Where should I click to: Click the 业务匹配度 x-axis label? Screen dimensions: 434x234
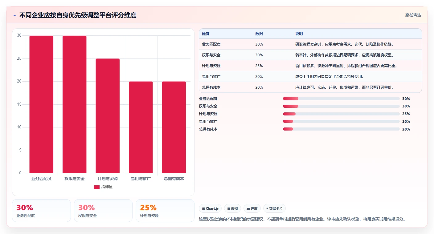coord(41,179)
